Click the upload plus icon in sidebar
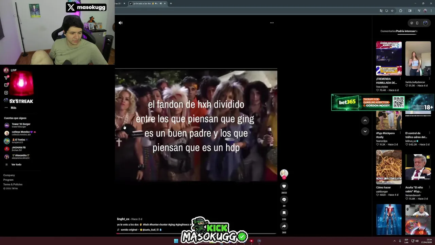The width and height of the screenshot is (435, 245). 6,93
